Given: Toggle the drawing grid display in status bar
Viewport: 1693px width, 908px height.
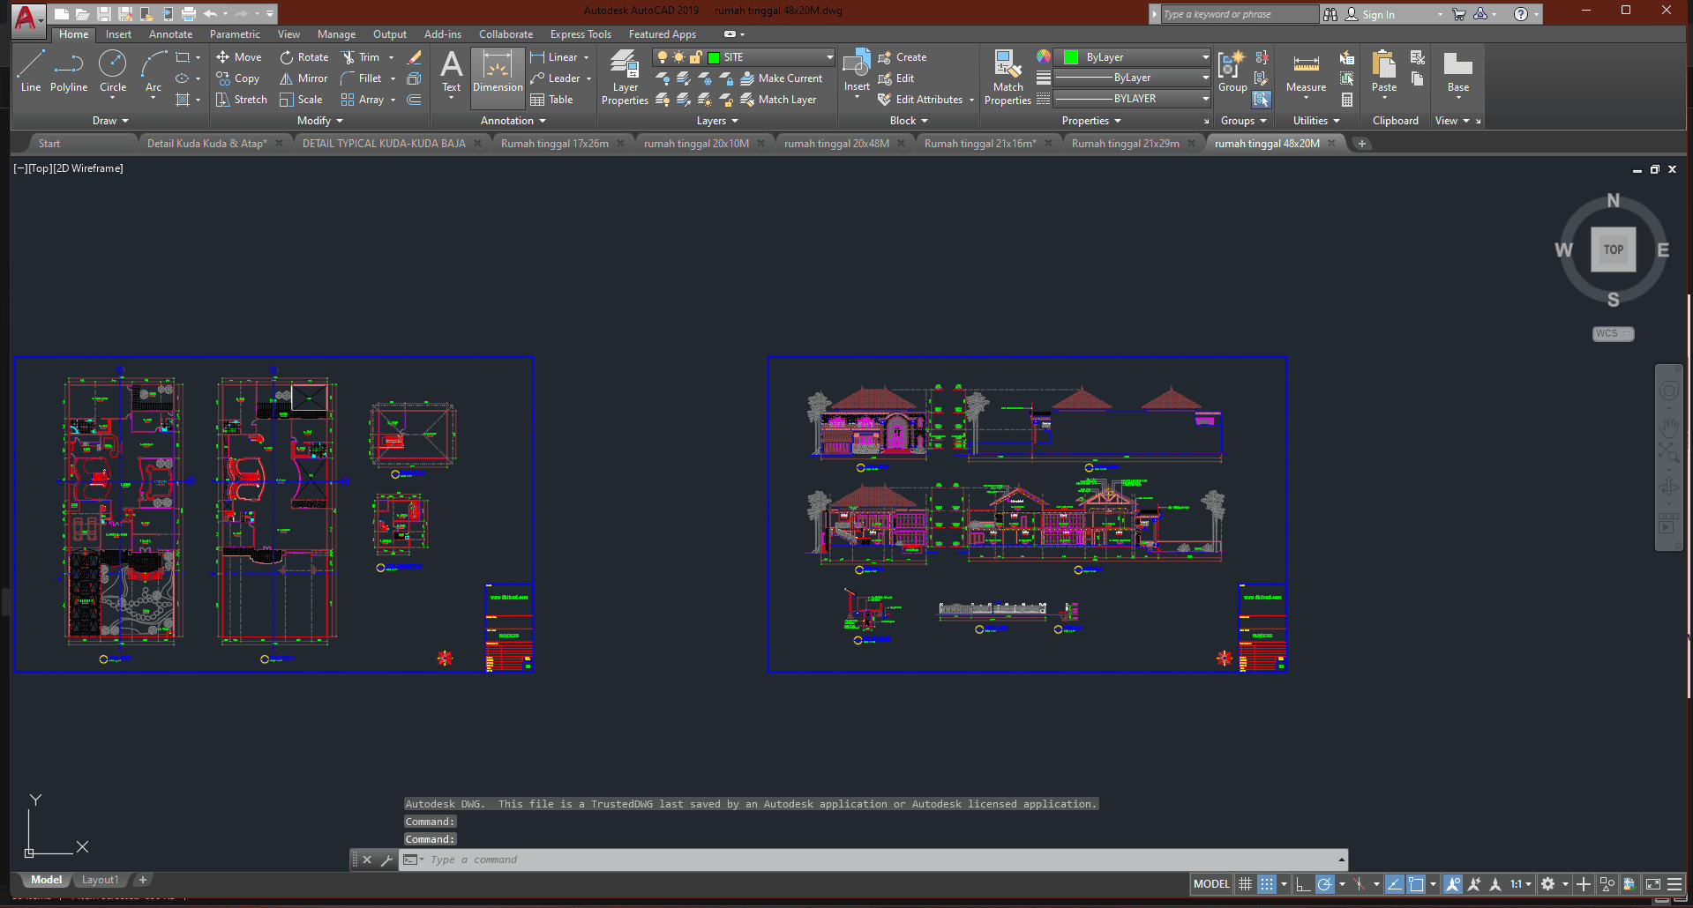Looking at the screenshot, I should (1245, 884).
